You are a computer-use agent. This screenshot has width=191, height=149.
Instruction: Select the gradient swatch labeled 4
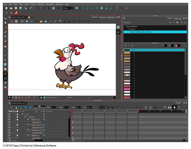click(127, 75)
